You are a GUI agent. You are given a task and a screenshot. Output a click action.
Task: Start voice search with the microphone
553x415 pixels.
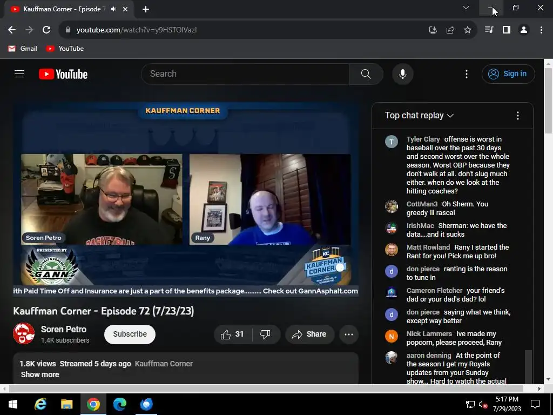pos(402,73)
